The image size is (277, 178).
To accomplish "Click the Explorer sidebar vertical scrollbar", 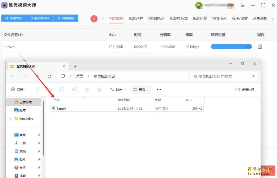I will (x=43, y=128).
